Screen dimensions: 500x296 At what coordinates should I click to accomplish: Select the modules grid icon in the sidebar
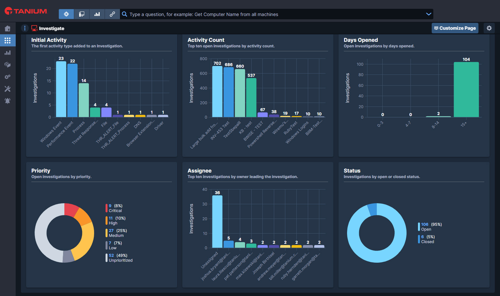[8, 41]
